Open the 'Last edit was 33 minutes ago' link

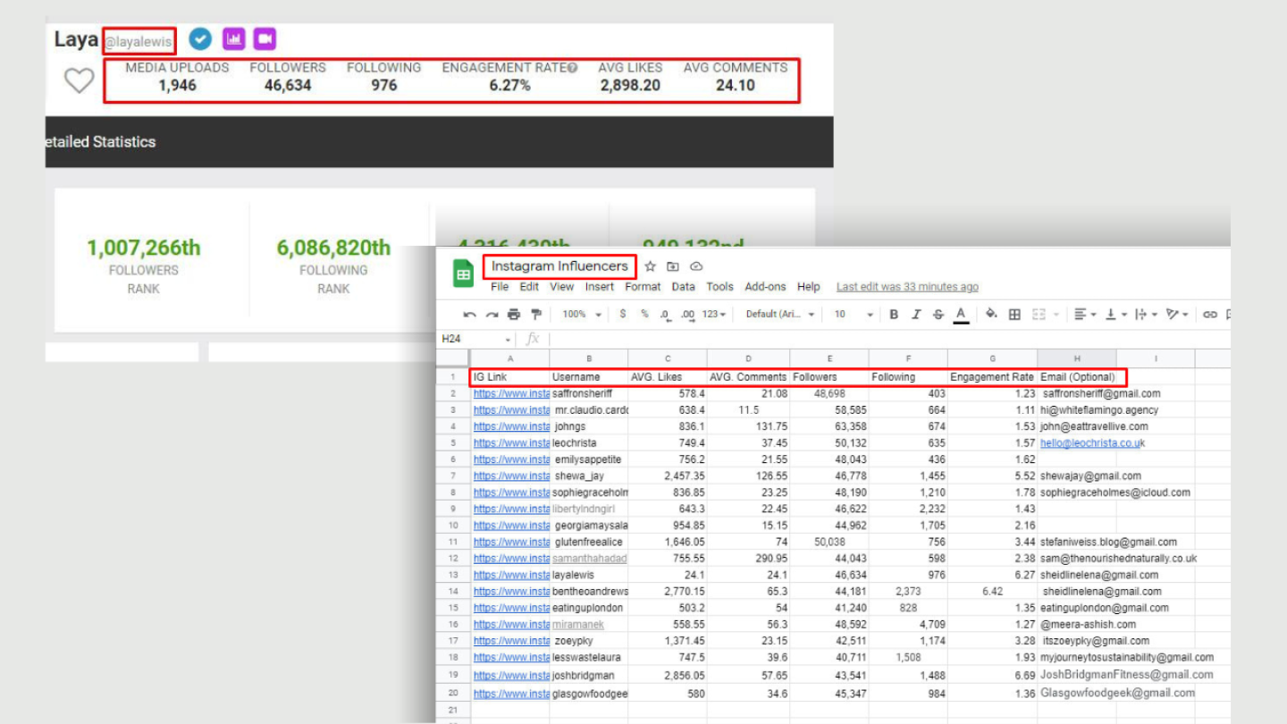click(x=907, y=287)
